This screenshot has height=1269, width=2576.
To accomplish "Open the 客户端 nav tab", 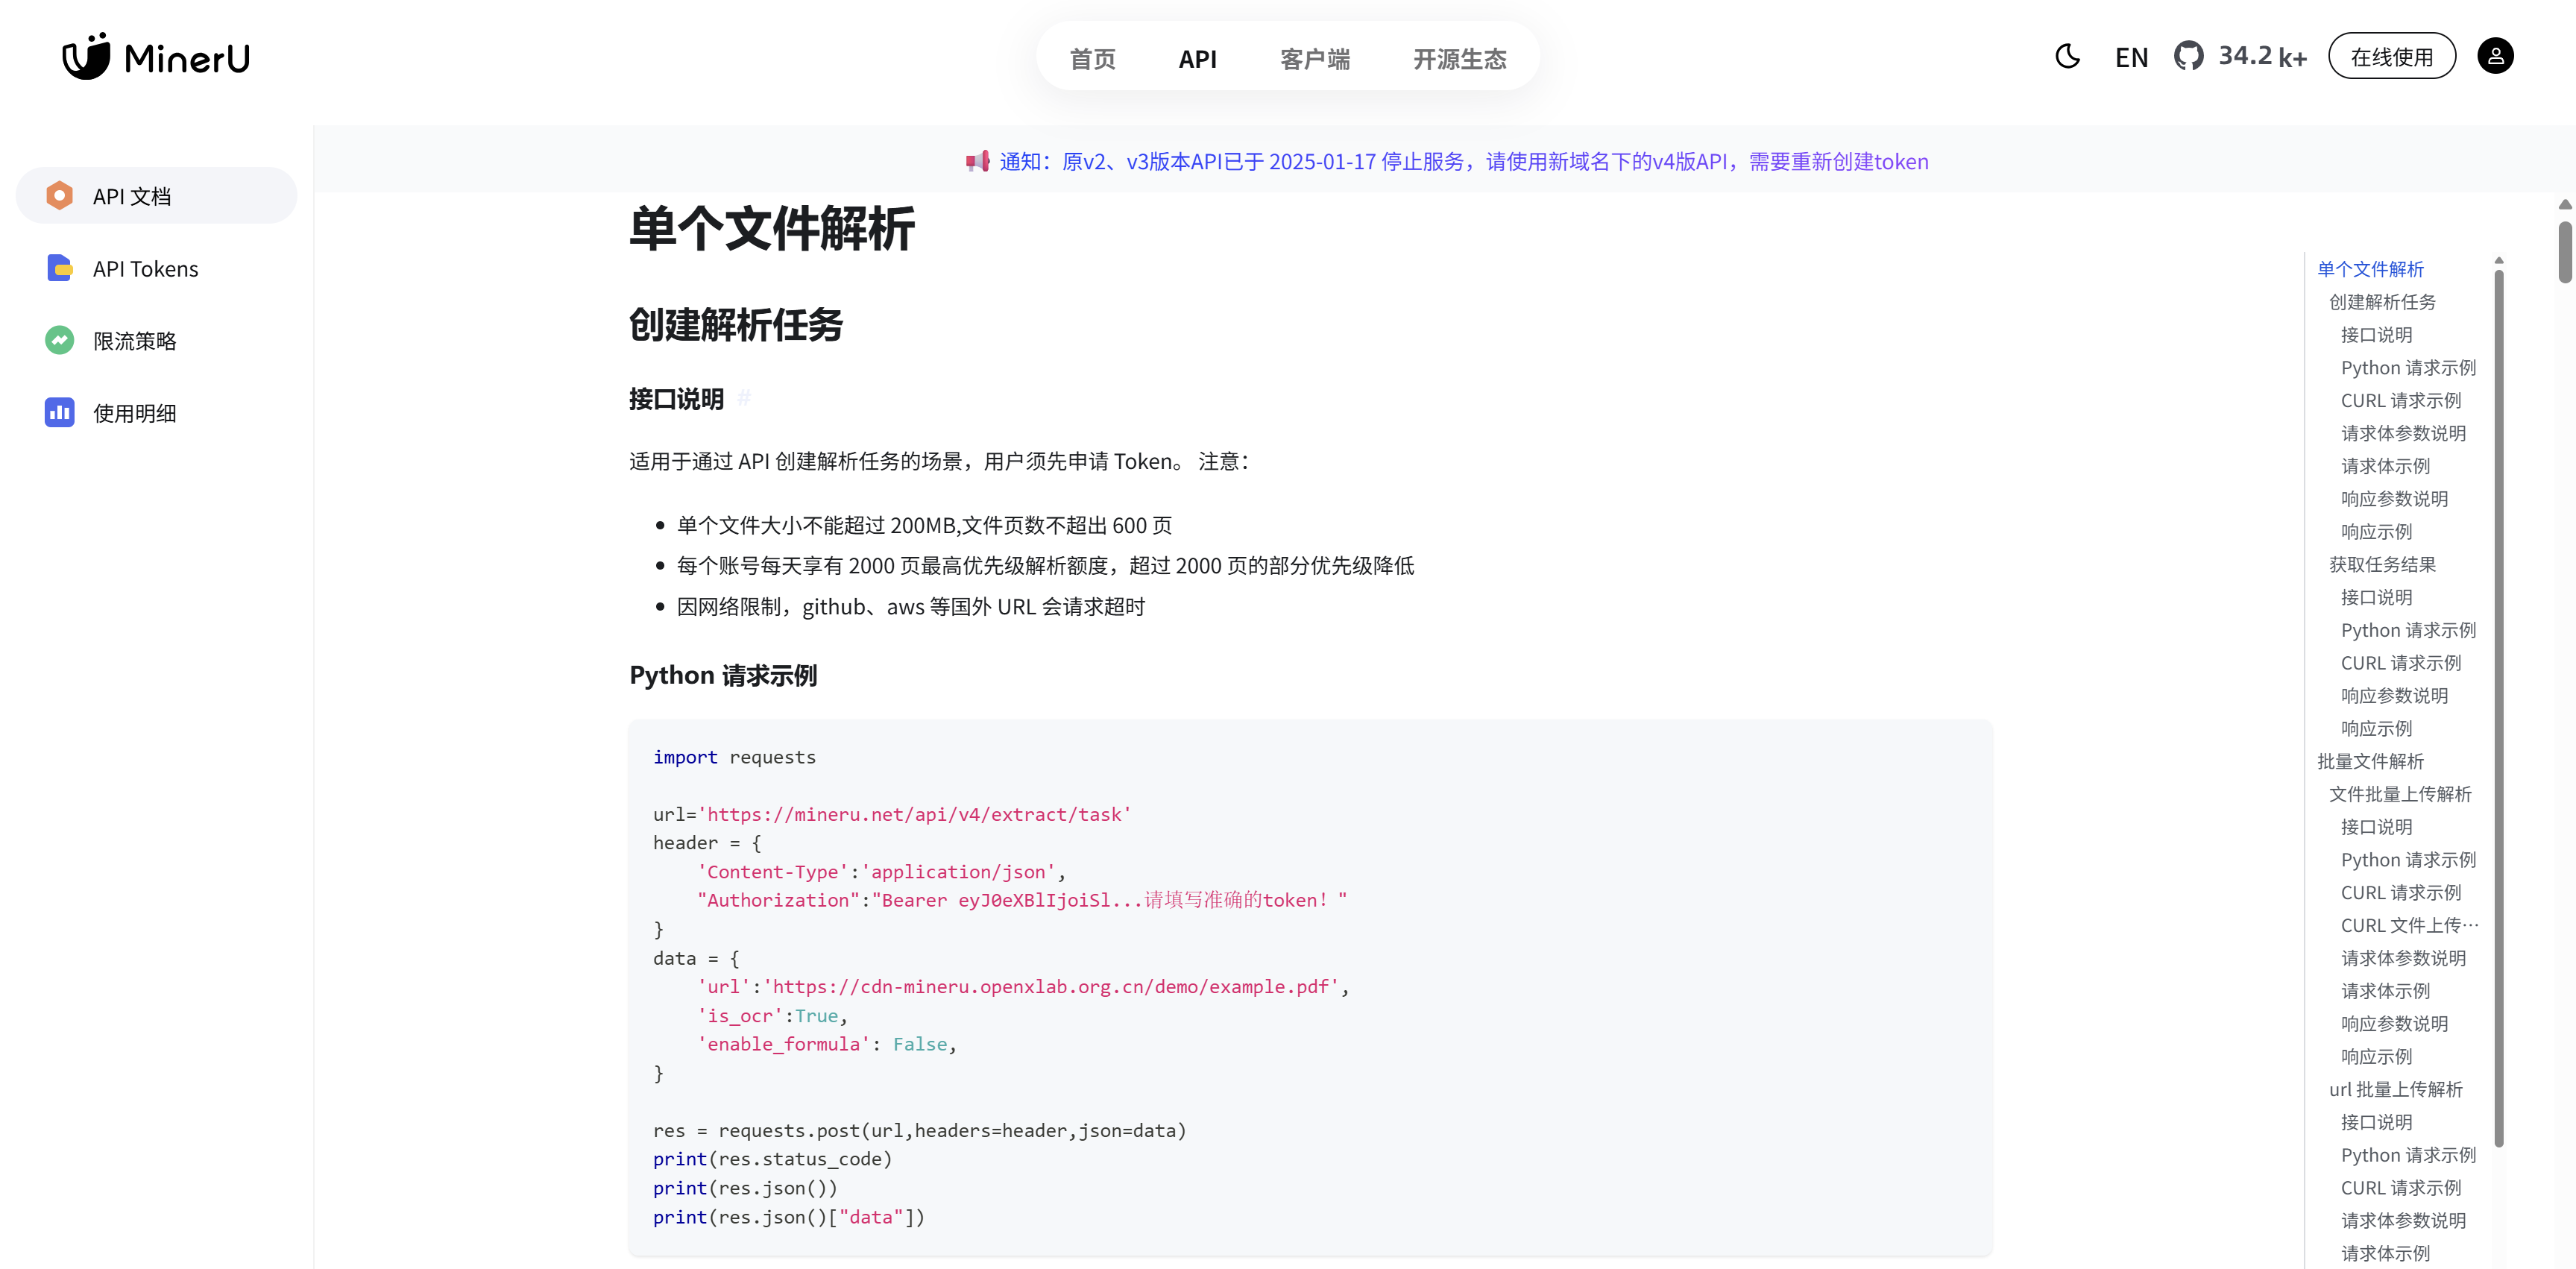I will 1315,59.
